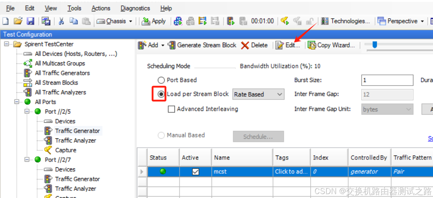The width and height of the screenshot is (433, 198).
Task: Uncheck the Active checkbox for mcst
Action: pyautogui.click(x=196, y=172)
